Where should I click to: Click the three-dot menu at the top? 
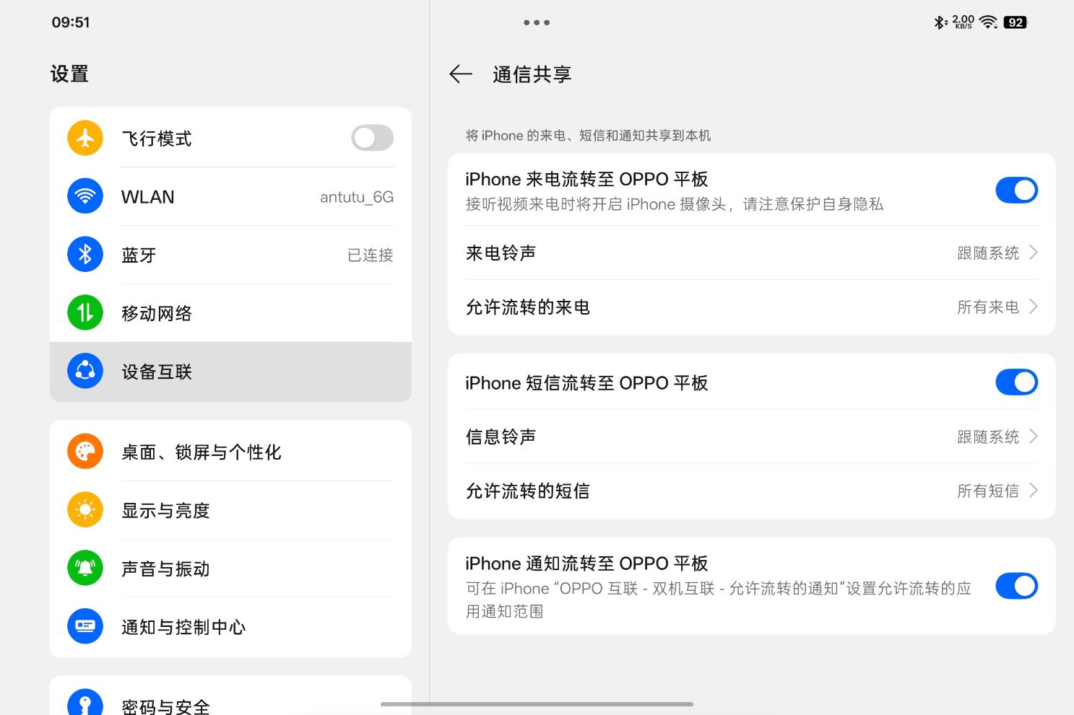537,22
